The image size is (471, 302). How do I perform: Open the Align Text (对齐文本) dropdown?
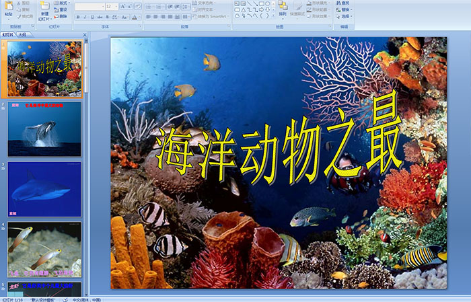pos(203,9)
